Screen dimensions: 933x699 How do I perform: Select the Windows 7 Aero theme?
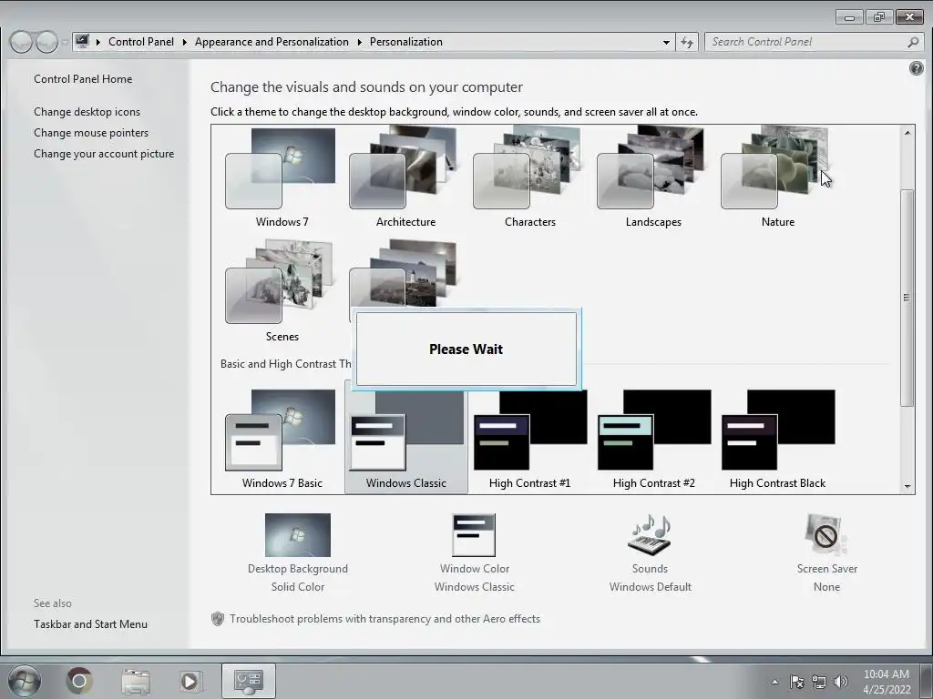[282, 178]
